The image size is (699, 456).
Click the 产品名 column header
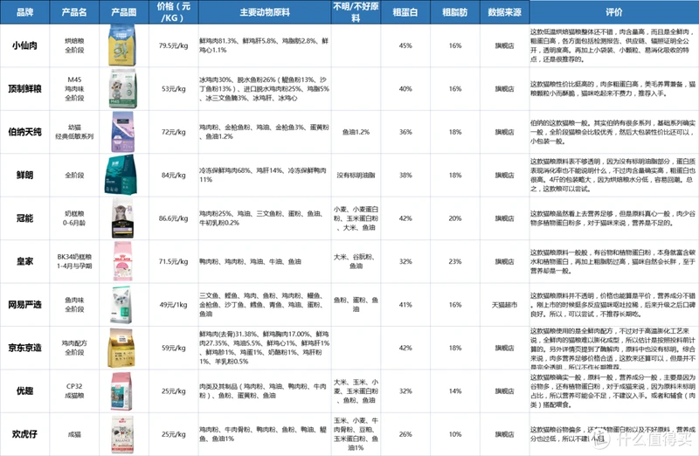pyautogui.click(x=74, y=12)
